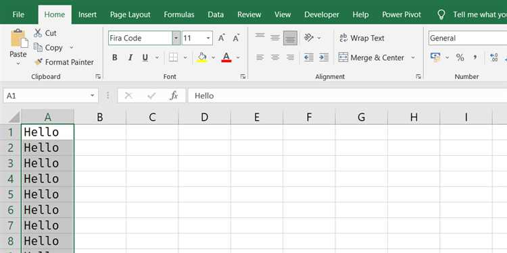Decrease the cell indent
The height and width of the screenshot is (253, 507).
pyautogui.click(x=308, y=57)
